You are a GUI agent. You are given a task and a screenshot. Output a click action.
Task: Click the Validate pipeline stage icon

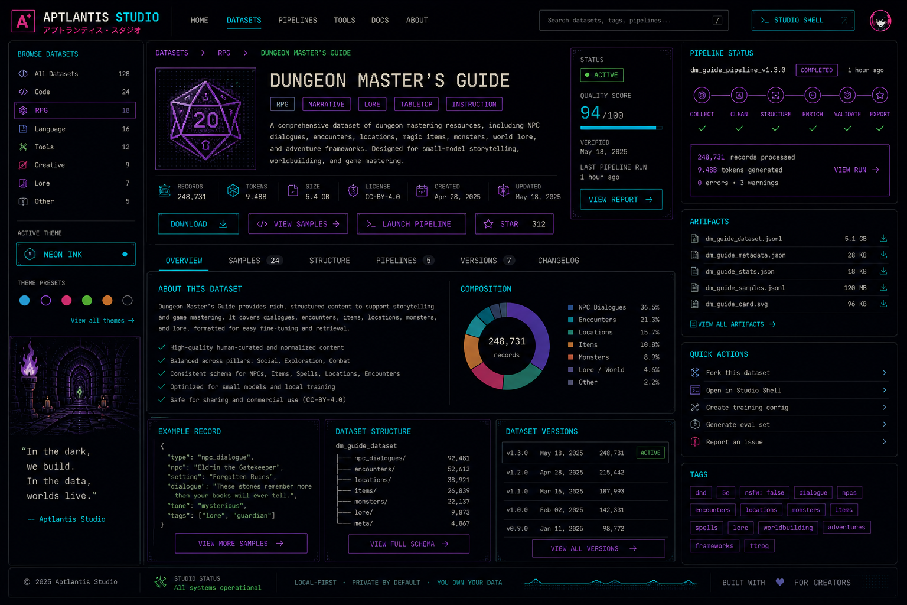click(847, 95)
